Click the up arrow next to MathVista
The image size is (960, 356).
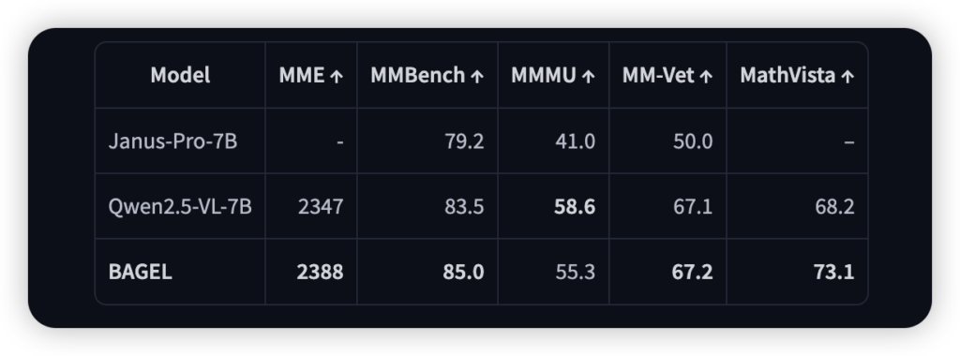[x=847, y=77]
